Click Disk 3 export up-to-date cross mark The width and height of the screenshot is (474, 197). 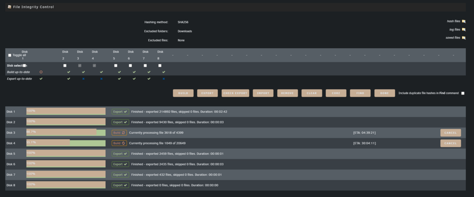[83, 78]
